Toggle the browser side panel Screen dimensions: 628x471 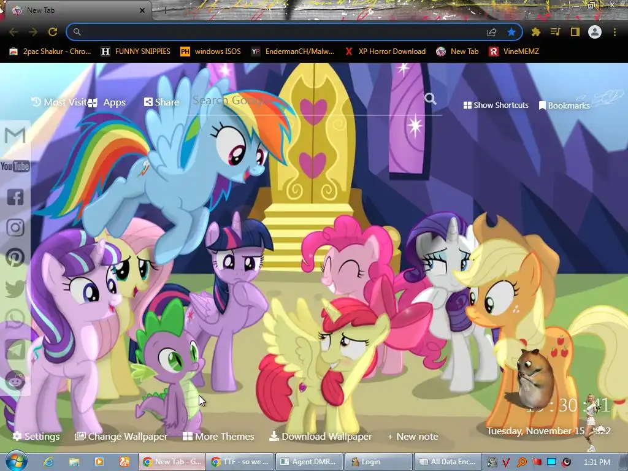click(575, 32)
